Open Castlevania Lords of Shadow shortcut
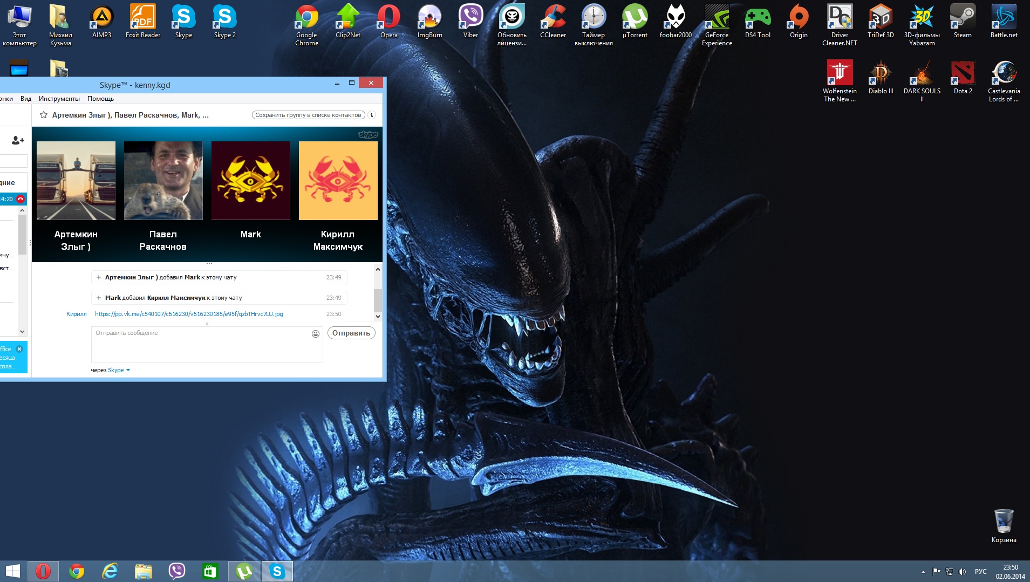This screenshot has width=1030, height=582. (1004, 81)
